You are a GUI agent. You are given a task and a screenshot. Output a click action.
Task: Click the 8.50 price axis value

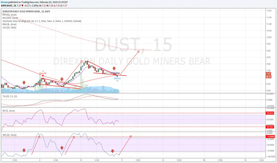point(268,57)
